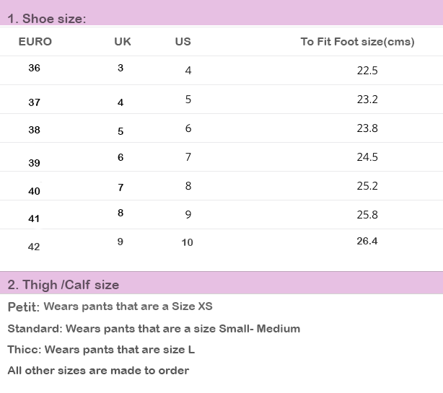Screen dimensions: 443x393
Task: Click the Petit size description line
Action: [x=110, y=307]
